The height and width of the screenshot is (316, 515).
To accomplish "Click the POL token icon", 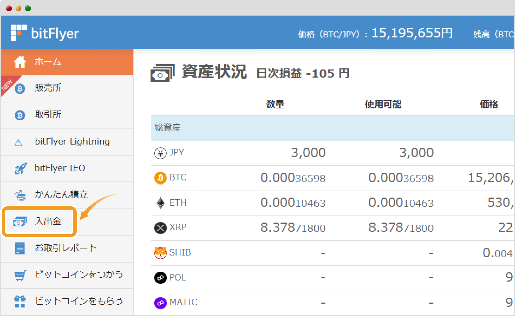I will pos(160,277).
